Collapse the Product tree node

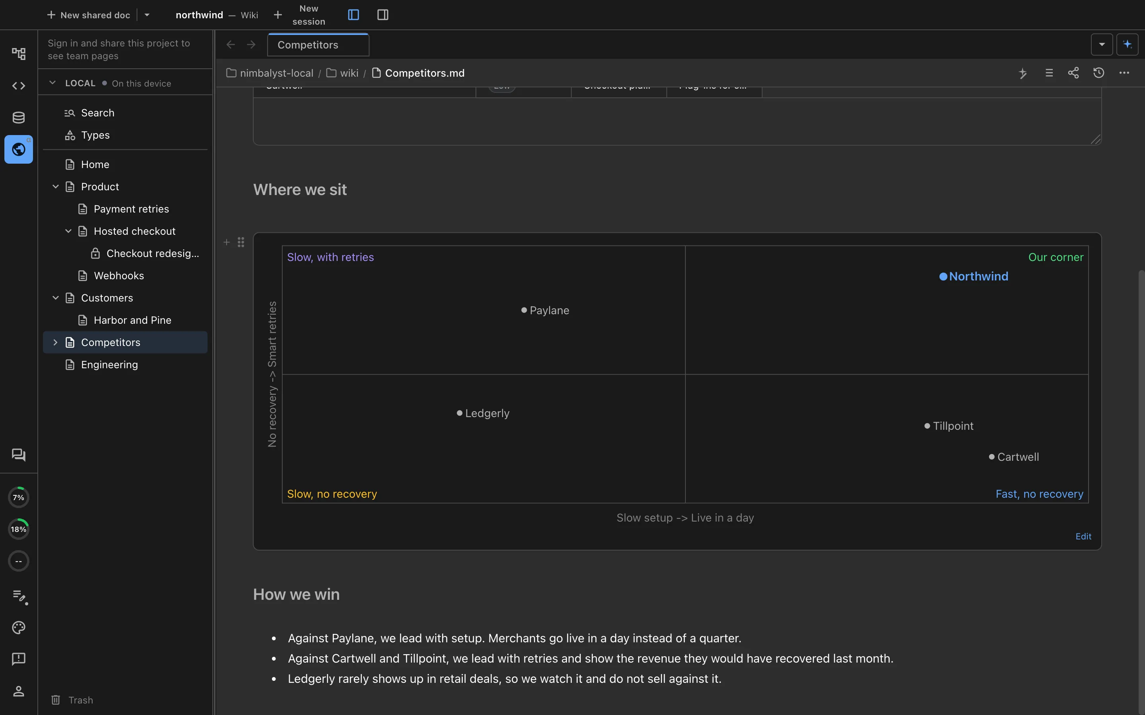pyautogui.click(x=55, y=187)
